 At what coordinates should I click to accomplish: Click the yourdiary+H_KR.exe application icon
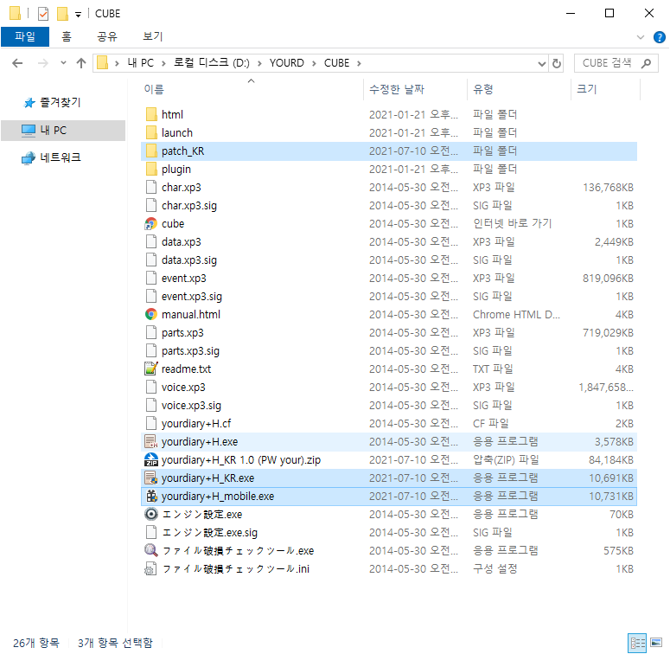pyautogui.click(x=150, y=478)
